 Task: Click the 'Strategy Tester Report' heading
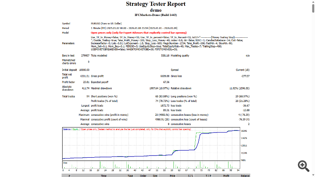click(156, 4)
